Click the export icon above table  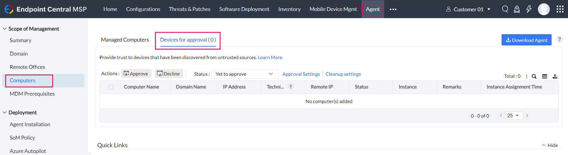555,76
